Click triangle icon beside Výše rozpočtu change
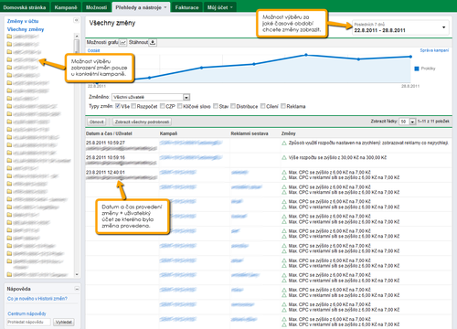This screenshot has height=329, width=457. 284,157
